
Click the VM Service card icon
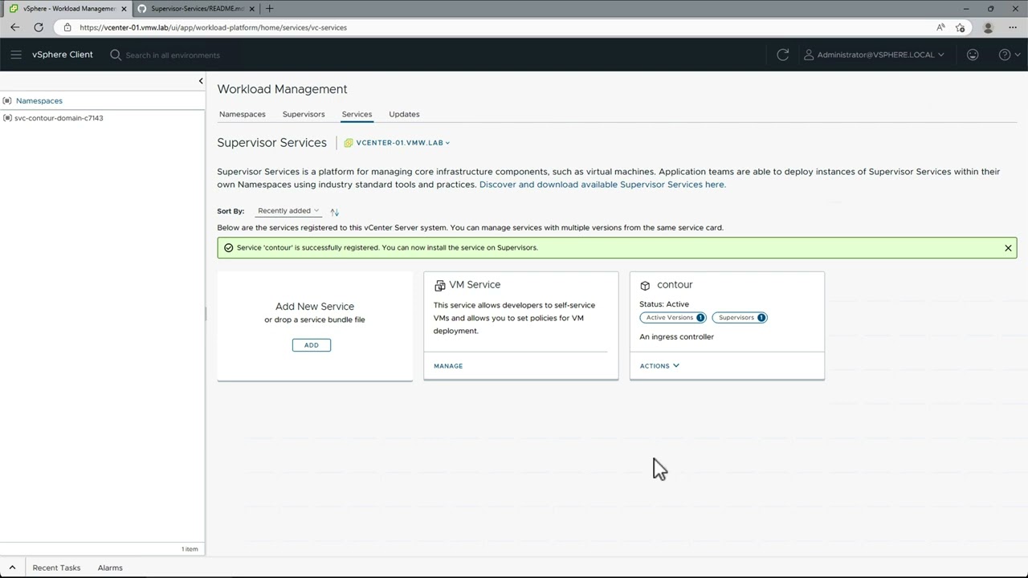coord(439,285)
